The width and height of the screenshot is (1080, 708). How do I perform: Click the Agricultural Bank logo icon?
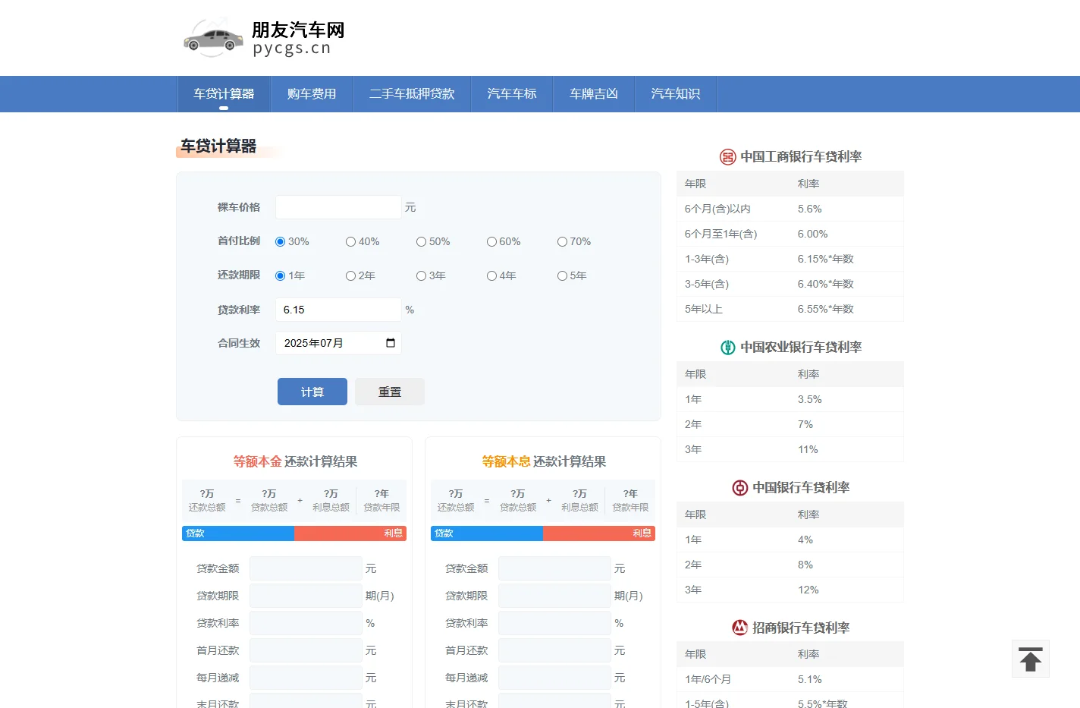728,348
